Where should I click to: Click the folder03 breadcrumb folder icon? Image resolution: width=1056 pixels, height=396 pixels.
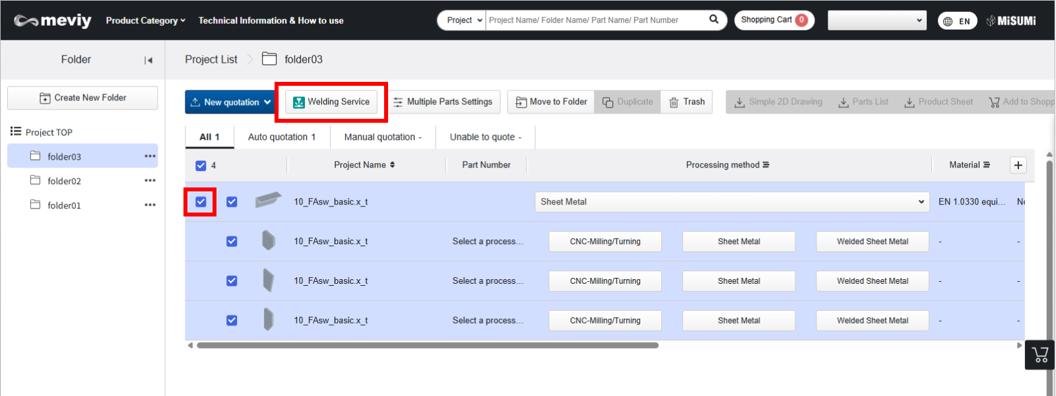(269, 59)
